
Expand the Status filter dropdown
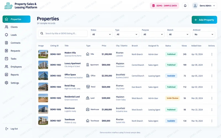coord(101,34)
